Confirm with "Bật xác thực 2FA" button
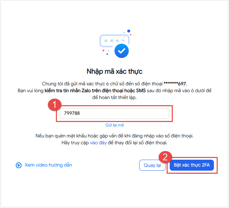The height and width of the screenshot is (208, 229). 192,165
